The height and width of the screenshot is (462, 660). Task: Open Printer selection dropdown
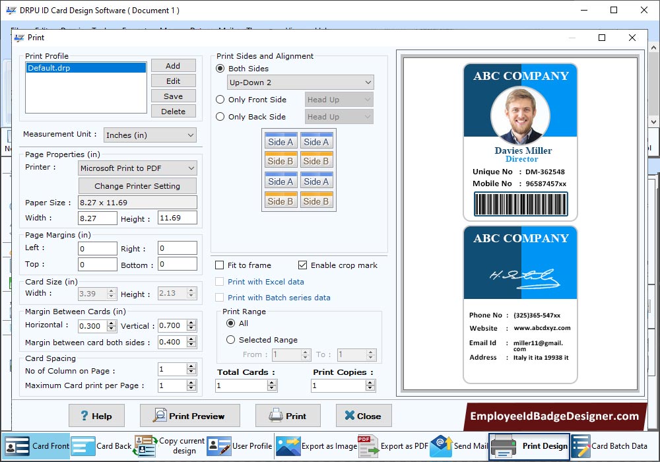pyautogui.click(x=137, y=168)
